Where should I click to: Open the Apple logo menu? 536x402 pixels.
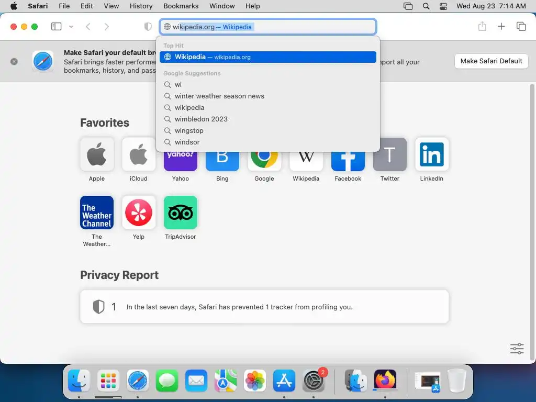point(14,6)
